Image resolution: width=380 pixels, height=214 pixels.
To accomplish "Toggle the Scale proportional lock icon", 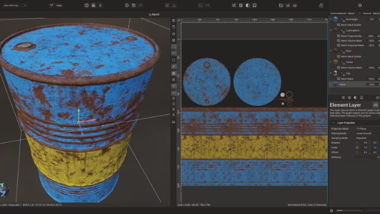I will click(x=357, y=147).
